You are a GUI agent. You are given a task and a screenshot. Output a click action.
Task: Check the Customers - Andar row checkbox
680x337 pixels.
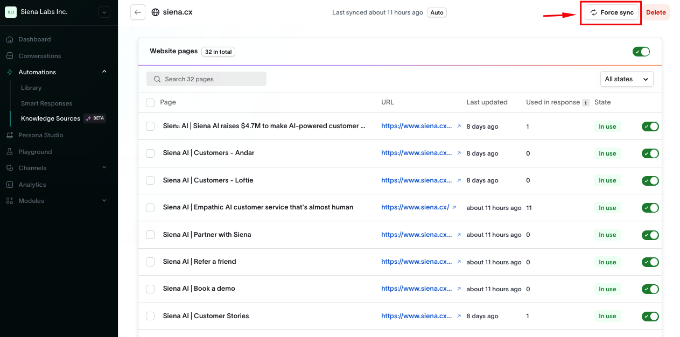coord(150,153)
